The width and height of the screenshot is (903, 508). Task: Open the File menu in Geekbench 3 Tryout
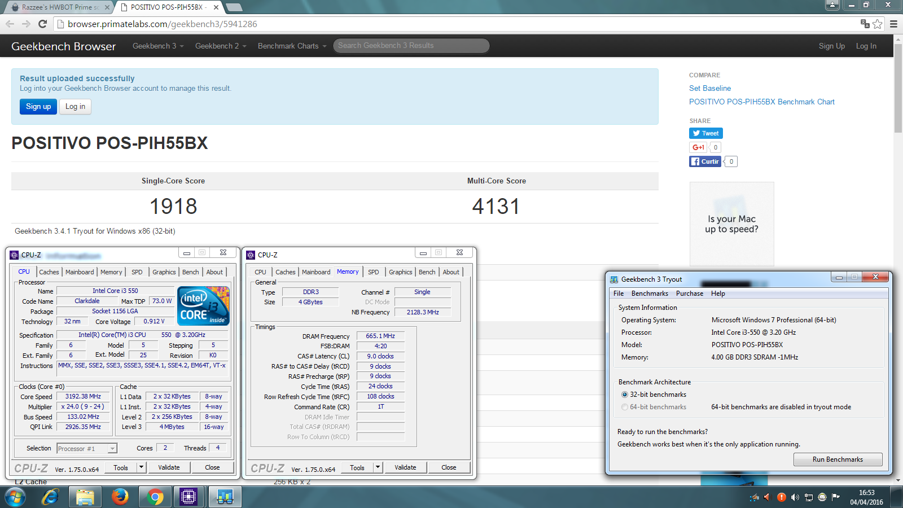pyautogui.click(x=619, y=294)
